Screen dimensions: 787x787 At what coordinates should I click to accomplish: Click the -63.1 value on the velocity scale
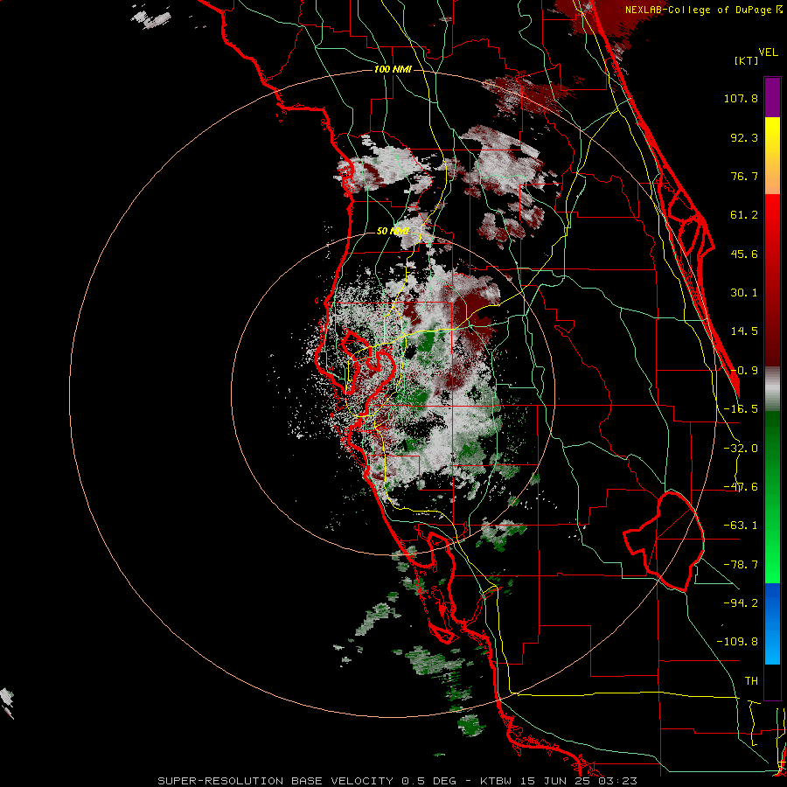coord(741,526)
